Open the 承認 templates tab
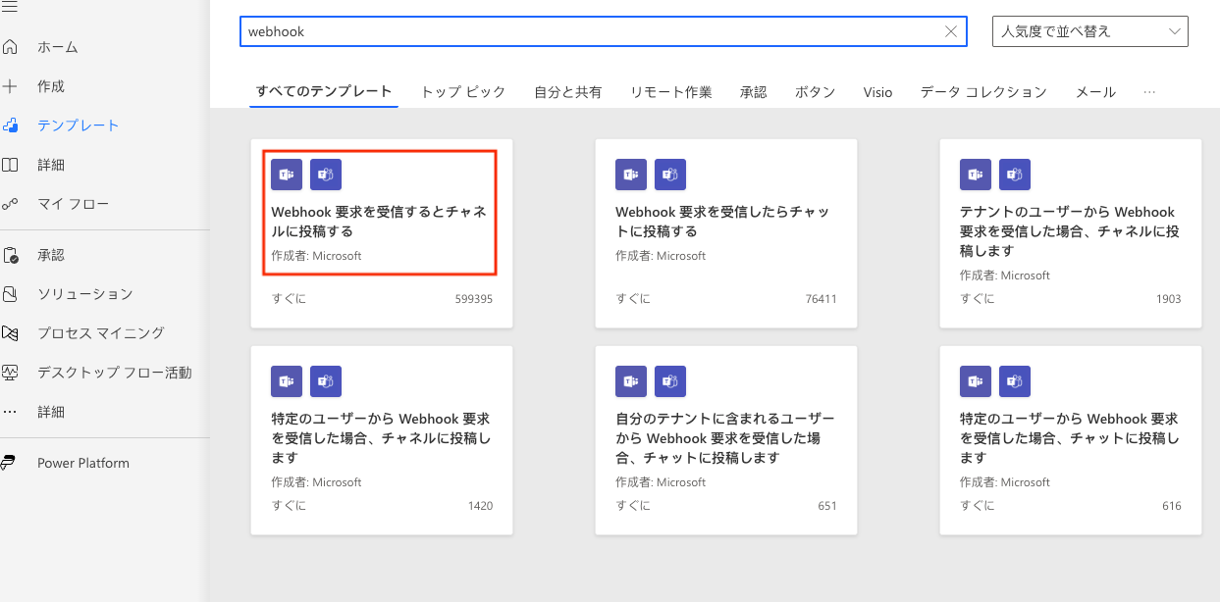Viewport: 1220px width, 602px height. click(753, 91)
